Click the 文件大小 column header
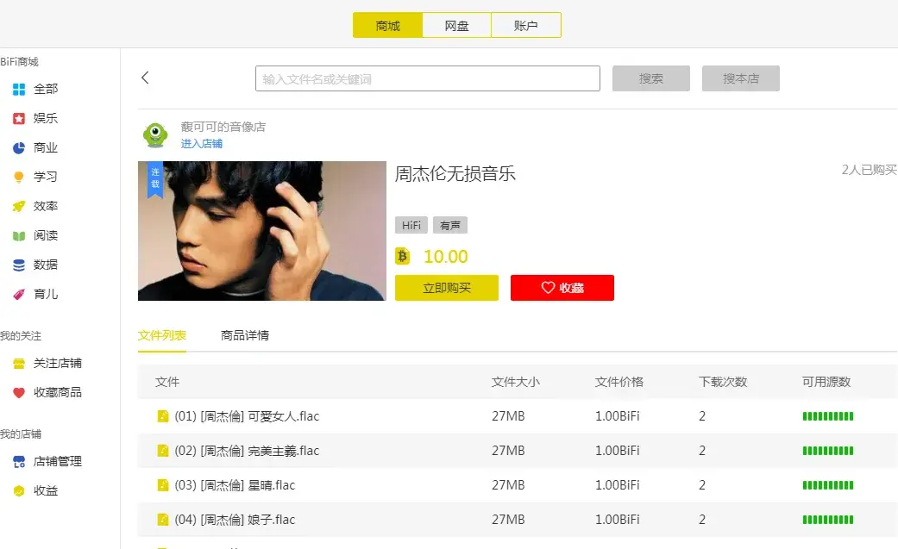Viewport: 898px width, 549px height. coord(516,382)
